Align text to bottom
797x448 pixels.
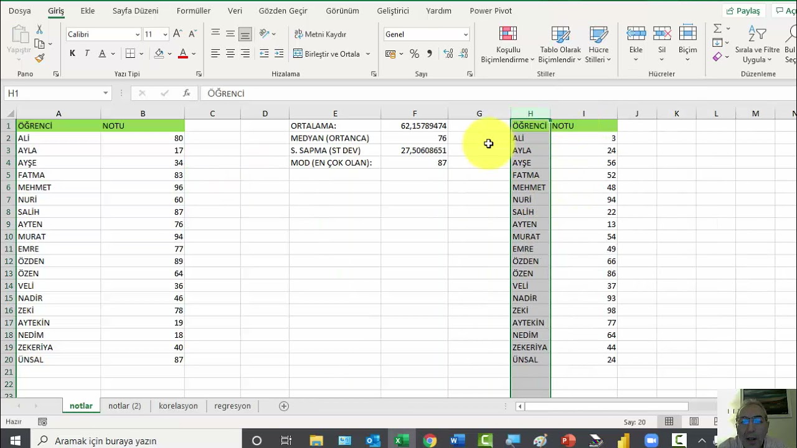coord(245,34)
